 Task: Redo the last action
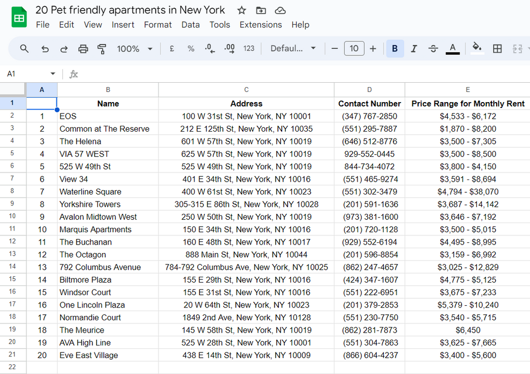click(x=63, y=49)
